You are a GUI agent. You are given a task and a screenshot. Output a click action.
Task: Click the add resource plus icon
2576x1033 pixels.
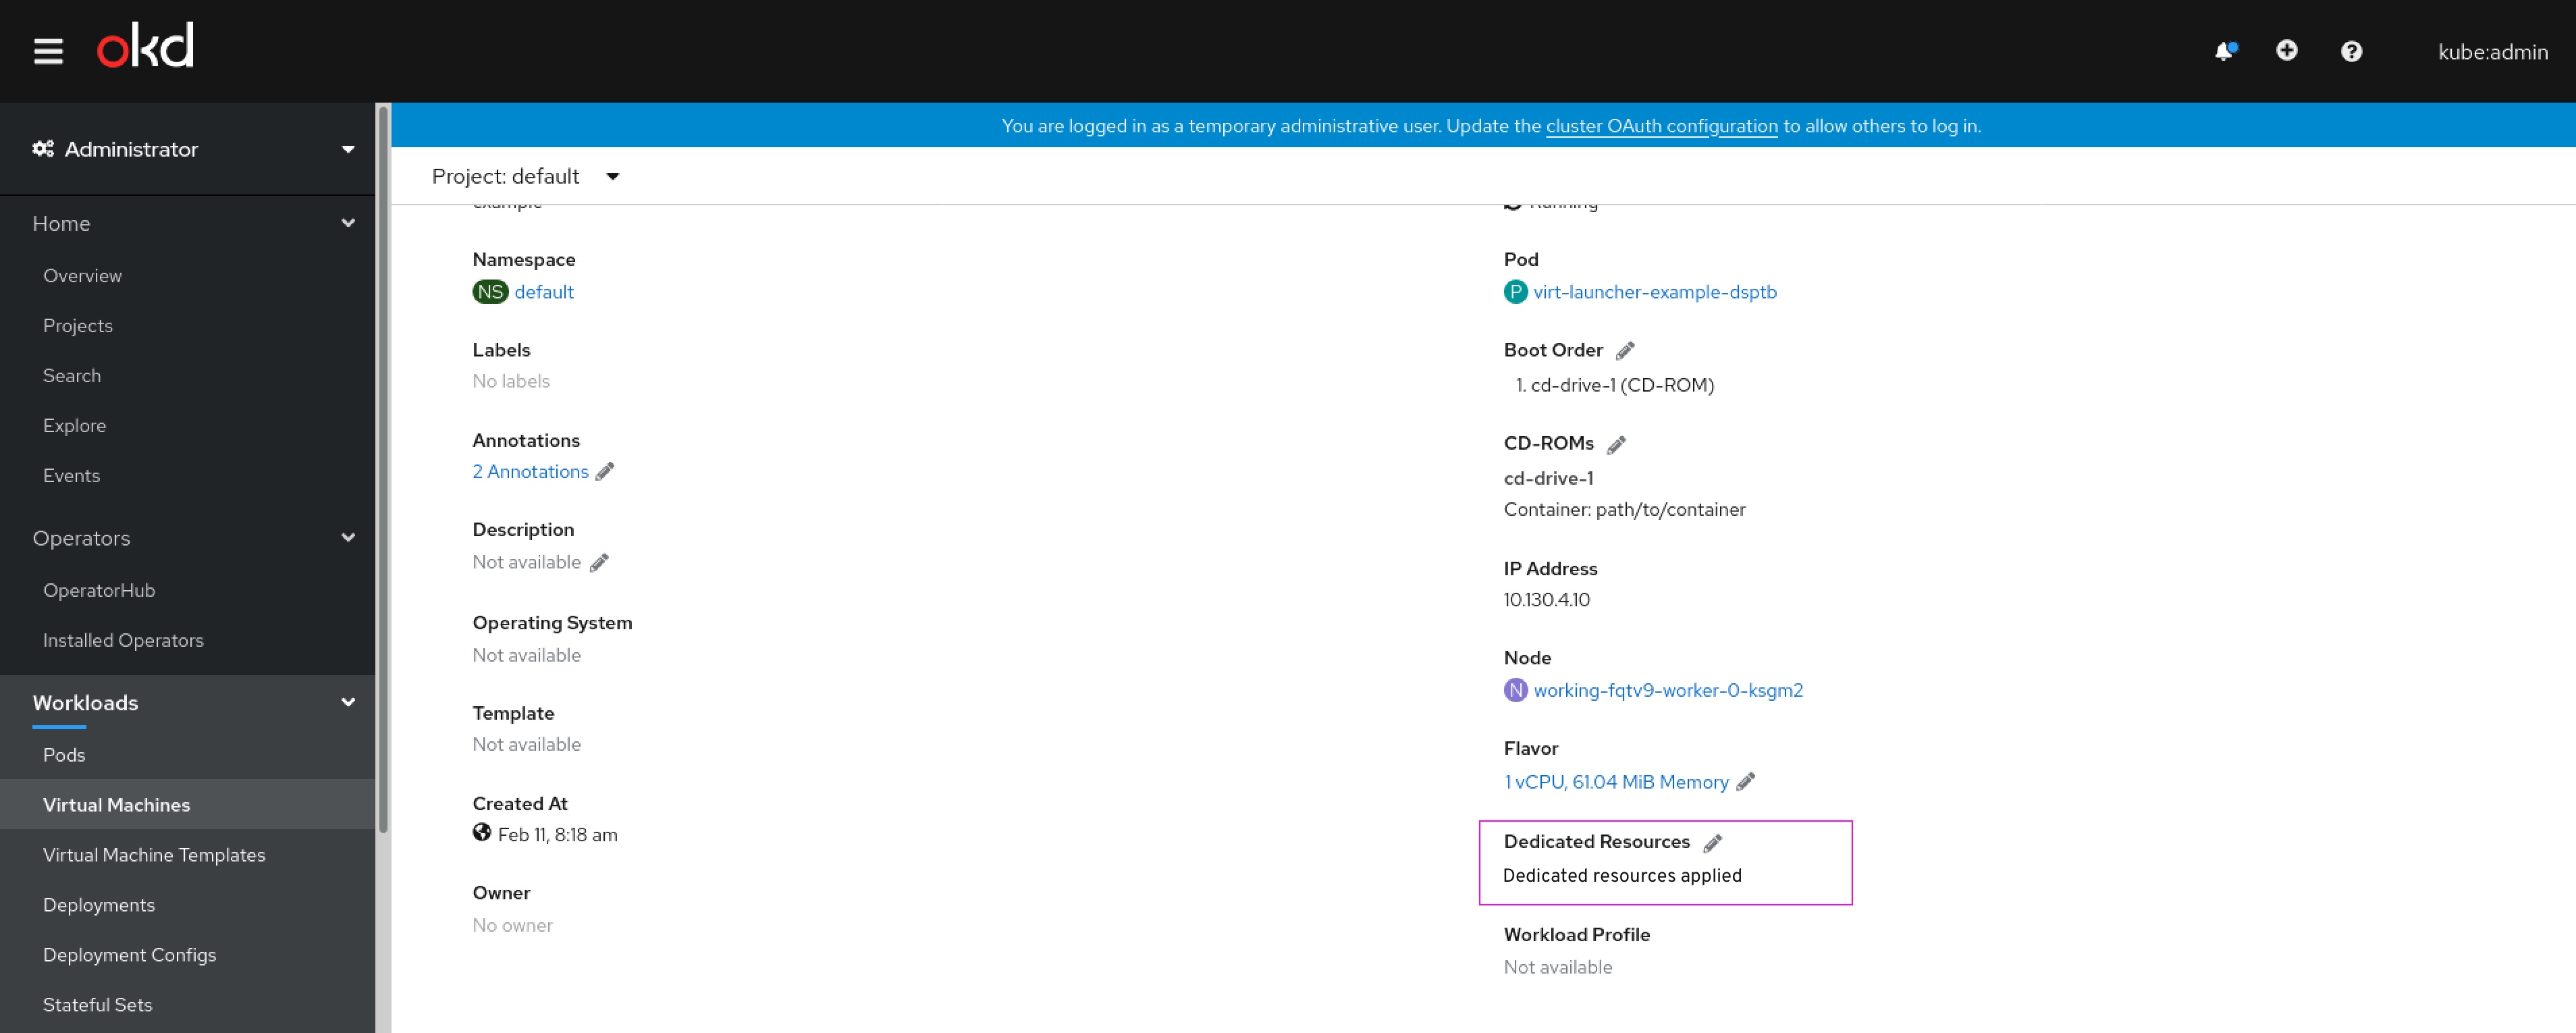[2288, 49]
